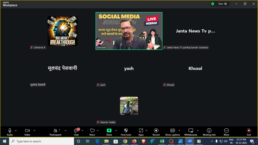Expand audio options arrow next to Audio
The image size is (258, 145).
point(16,130)
